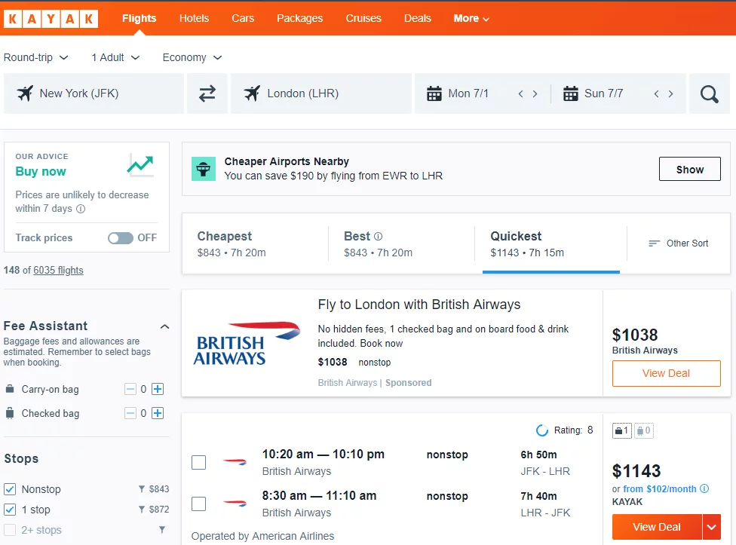Go to next departure date

[535, 93]
